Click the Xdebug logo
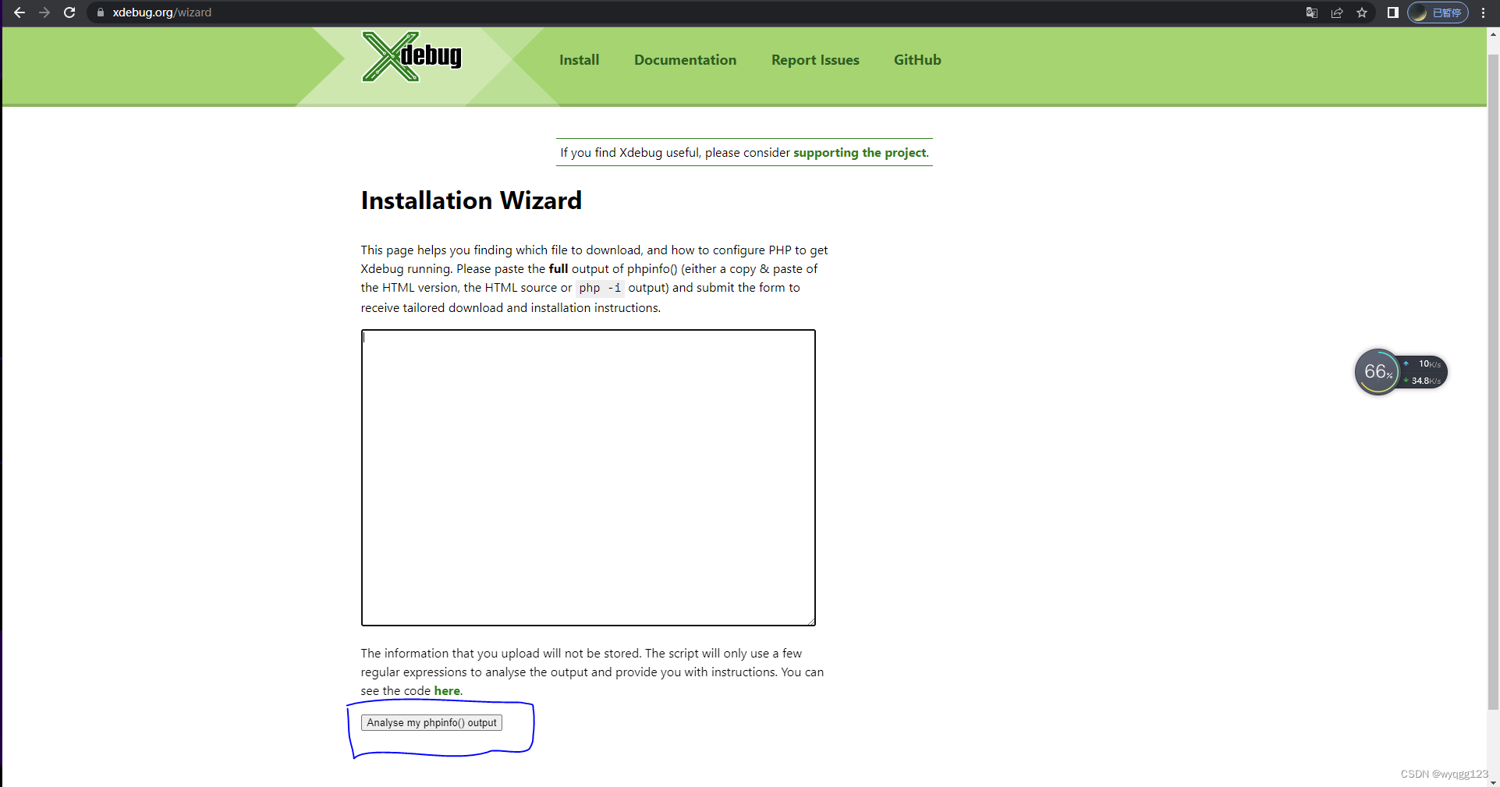The height and width of the screenshot is (787, 1500). [x=412, y=57]
